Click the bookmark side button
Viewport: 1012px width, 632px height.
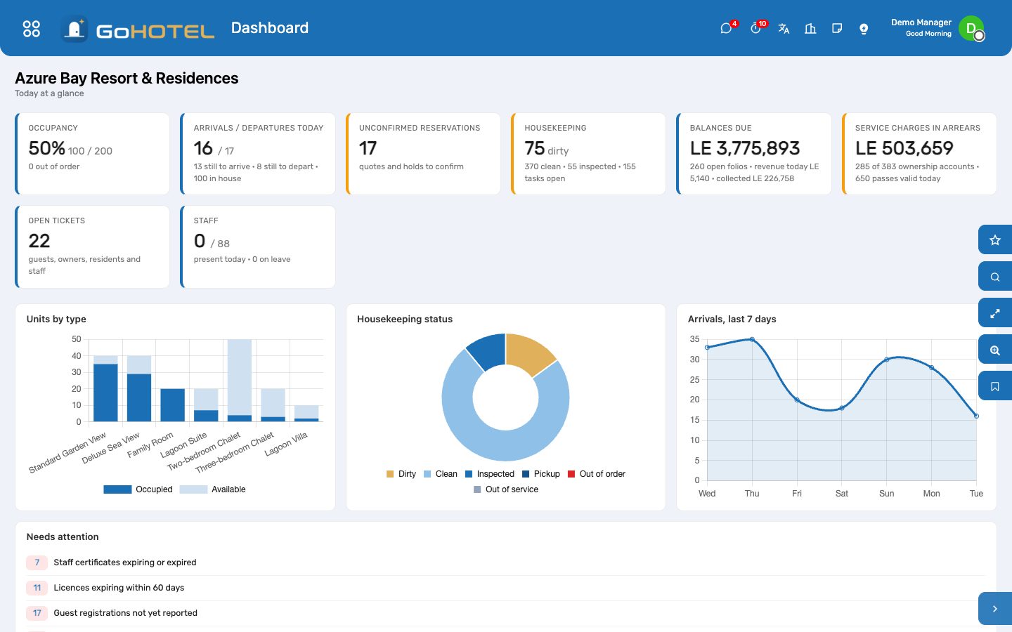pos(995,386)
